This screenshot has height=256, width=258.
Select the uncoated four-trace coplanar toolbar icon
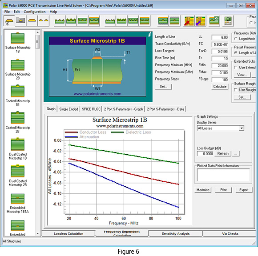pyautogui.click(x=110, y=21)
